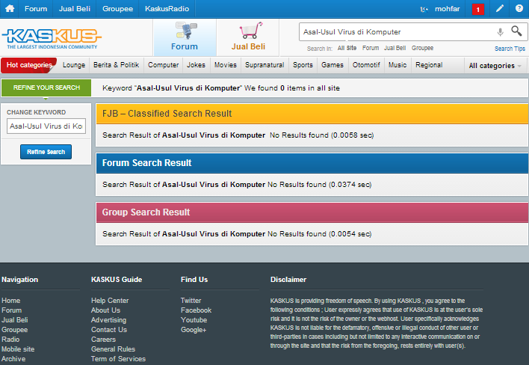This screenshot has height=365, width=529.
Task: Click the Change Keyword input field
Action: coord(46,126)
